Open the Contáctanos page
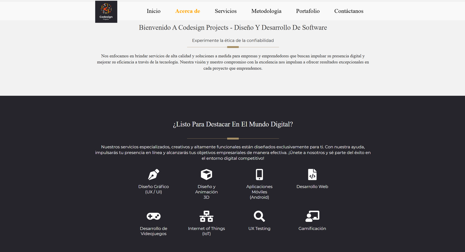 pos(349,11)
